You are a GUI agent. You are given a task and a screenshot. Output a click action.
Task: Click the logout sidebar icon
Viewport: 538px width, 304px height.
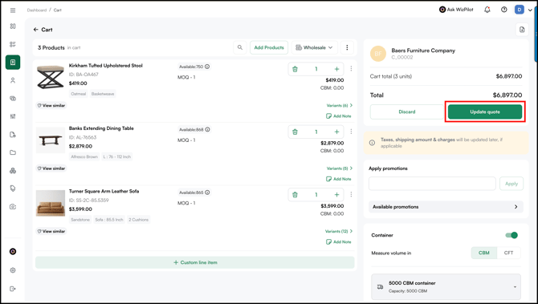13,289
